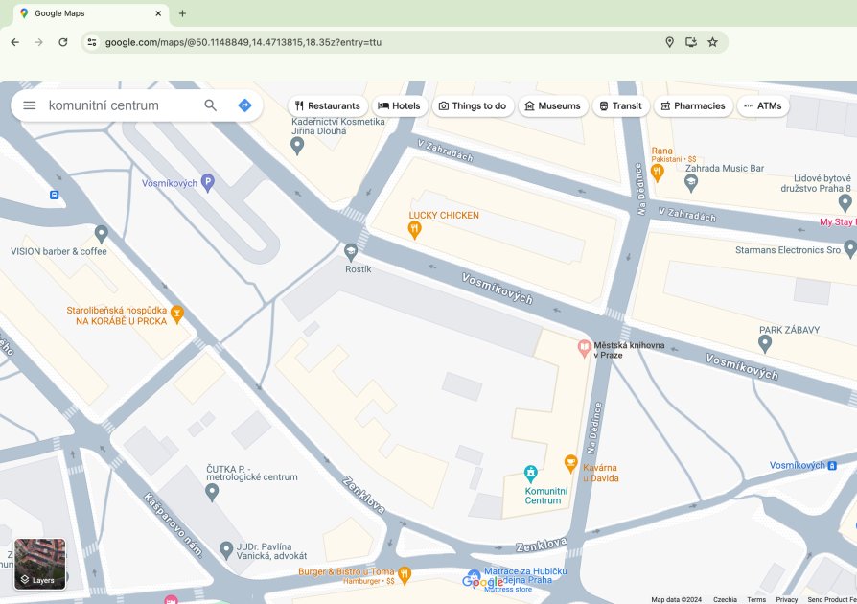Click the Vosmíkových parking pin
Screen dimensions: 857x604
click(208, 182)
